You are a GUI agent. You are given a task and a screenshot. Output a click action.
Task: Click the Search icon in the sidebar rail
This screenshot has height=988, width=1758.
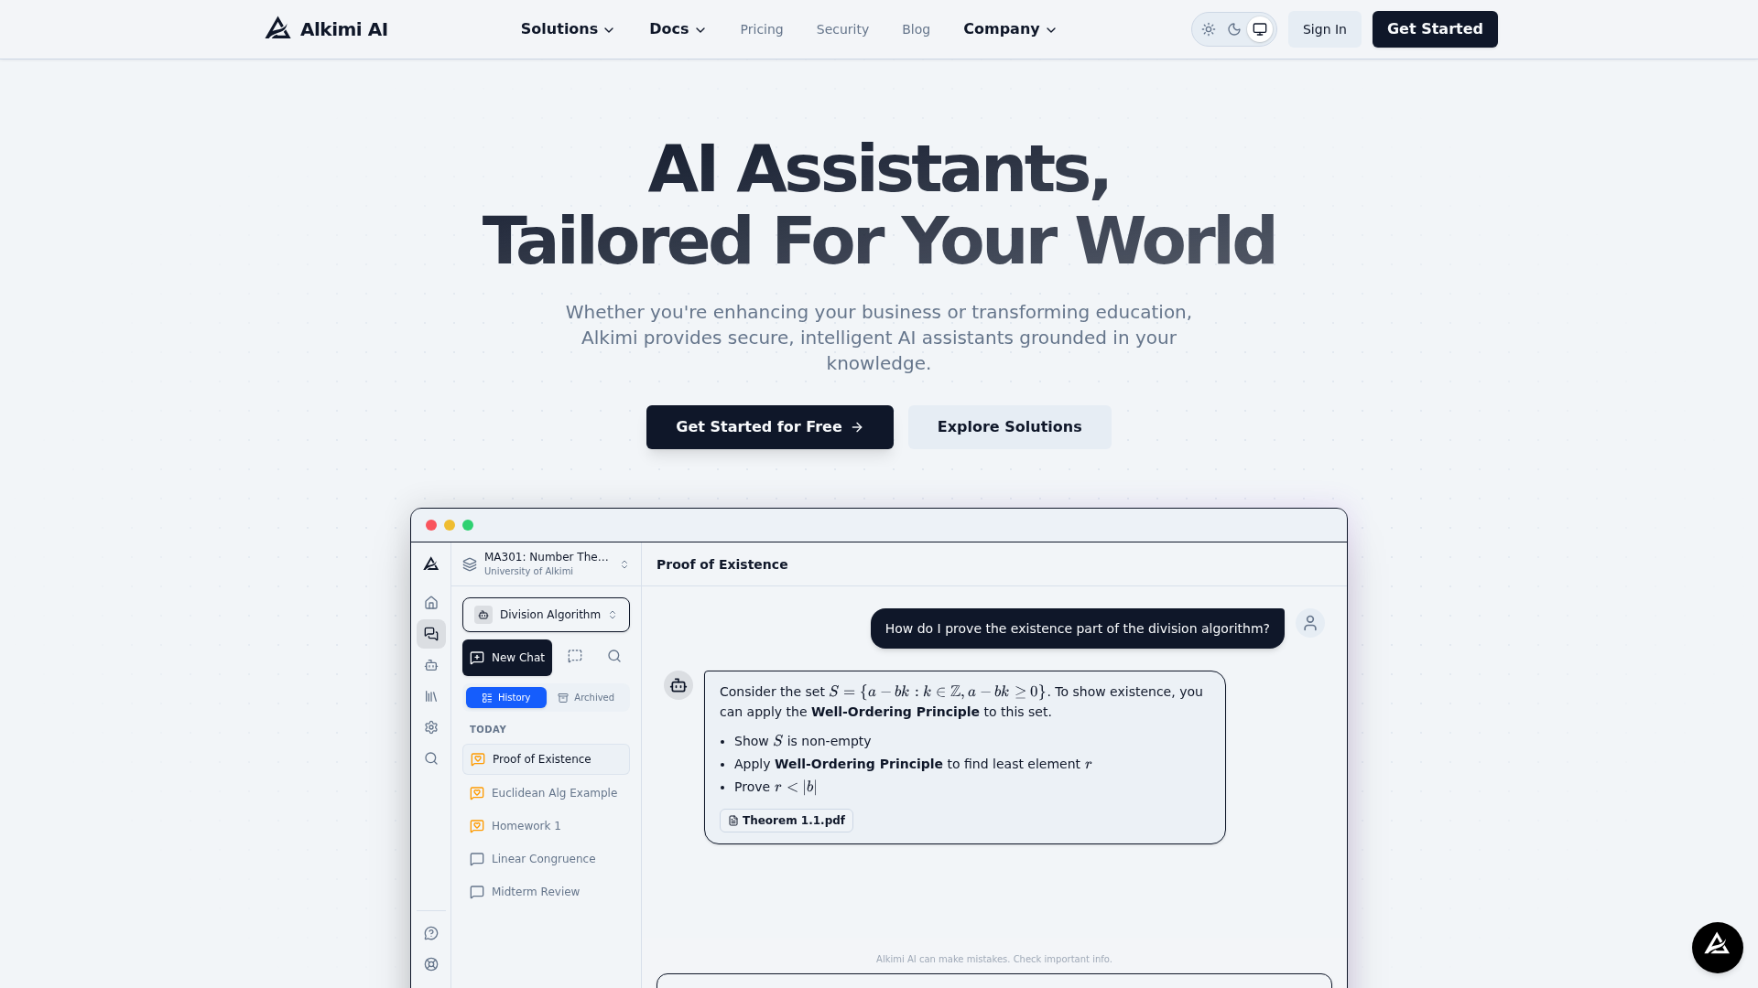tap(431, 758)
